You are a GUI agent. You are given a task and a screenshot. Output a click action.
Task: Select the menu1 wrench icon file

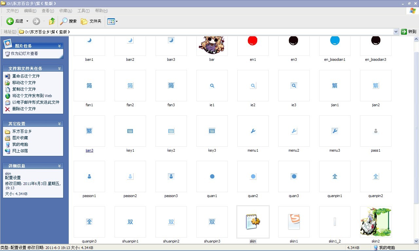[253, 131]
